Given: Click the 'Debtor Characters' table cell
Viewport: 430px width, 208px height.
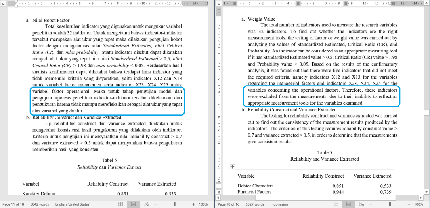Looking at the screenshot, I should pyautogui.click(x=255, y=186).
